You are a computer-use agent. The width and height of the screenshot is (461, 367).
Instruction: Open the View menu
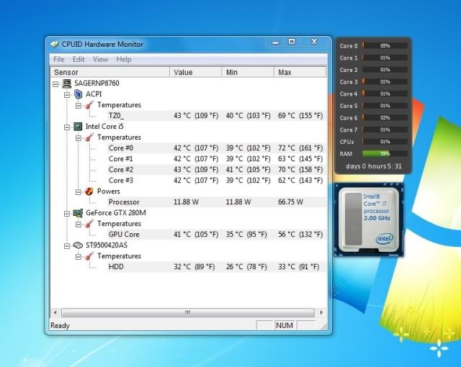pos(100,59)
